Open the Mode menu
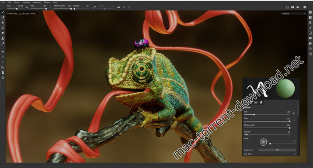This screenshot has height=168, width=313. 17,2
